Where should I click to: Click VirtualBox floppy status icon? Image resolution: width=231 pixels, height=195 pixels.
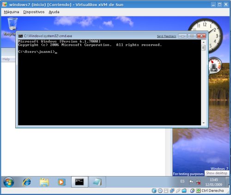[166, 191]
